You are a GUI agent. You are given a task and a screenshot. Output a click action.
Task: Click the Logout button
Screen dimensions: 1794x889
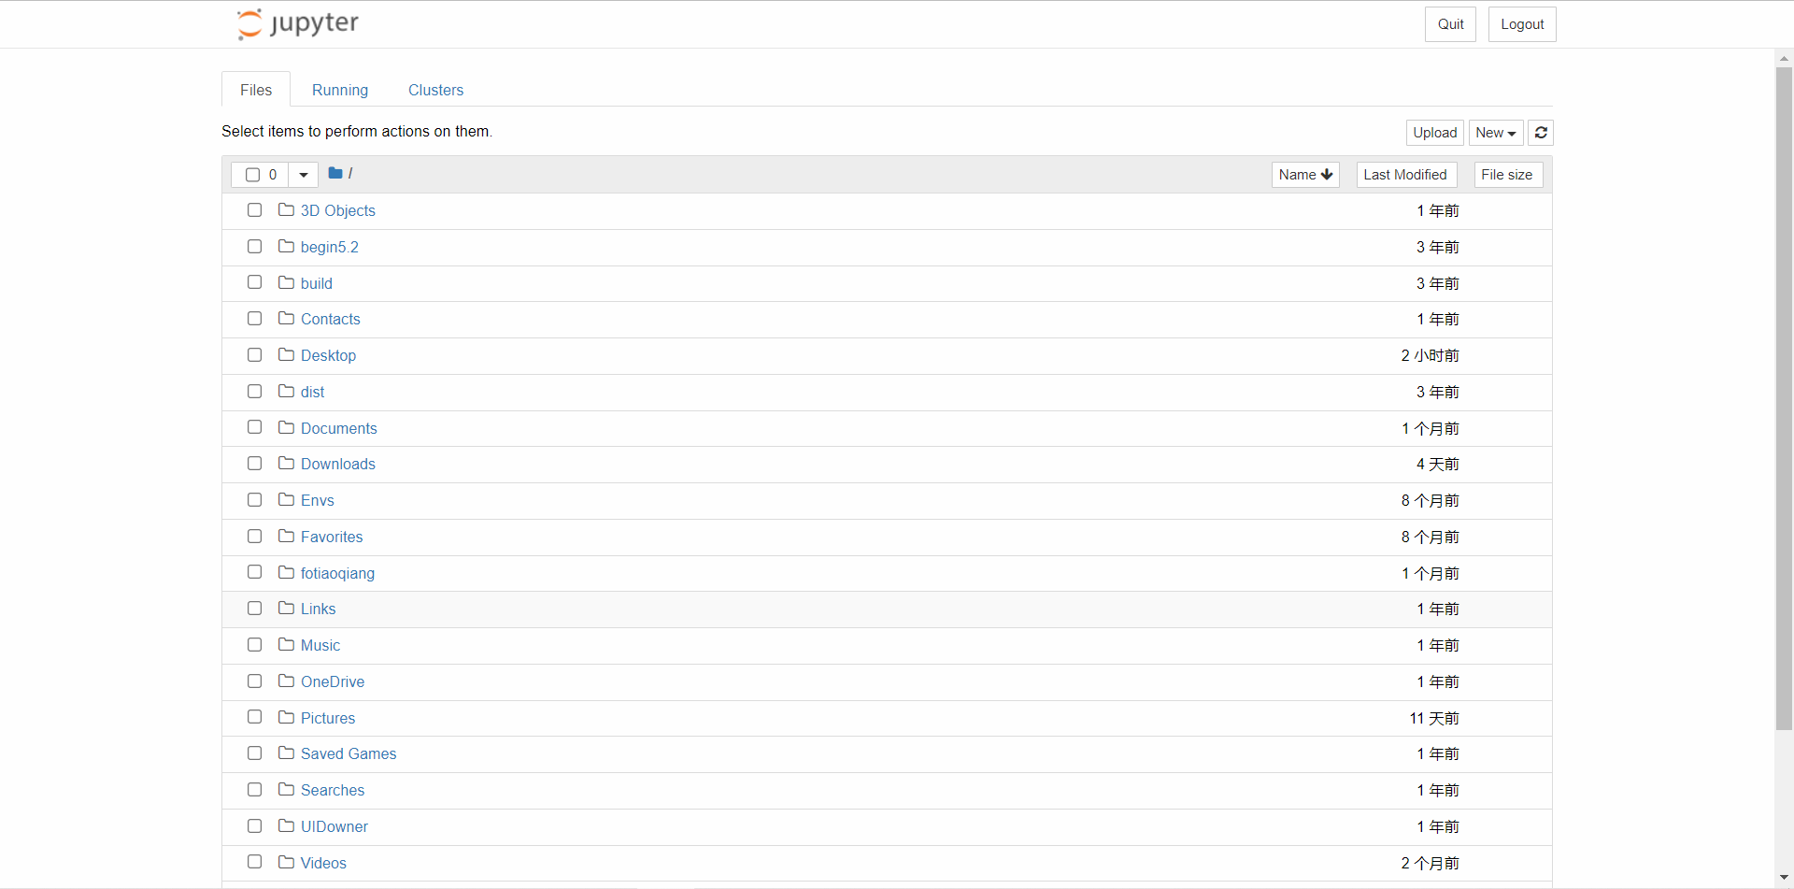point(1522,24)
